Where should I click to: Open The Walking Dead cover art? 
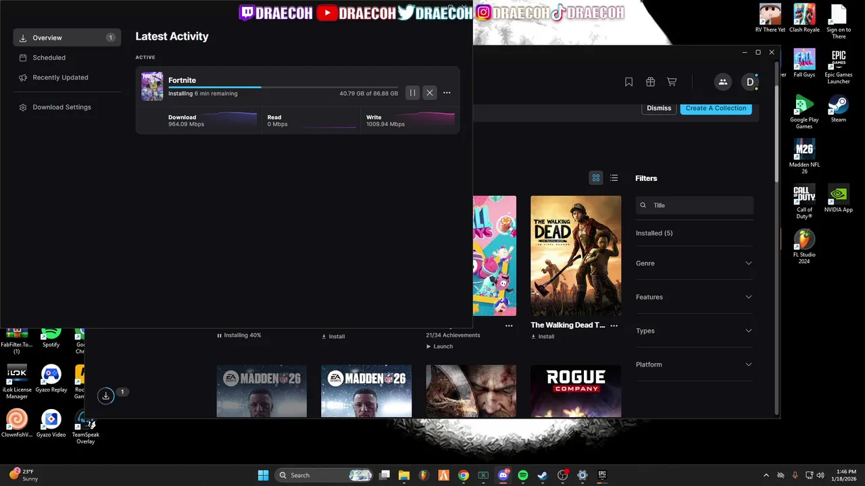coord(576,256)
